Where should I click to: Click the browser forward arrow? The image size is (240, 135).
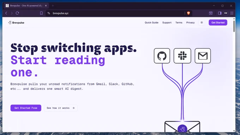12,13
